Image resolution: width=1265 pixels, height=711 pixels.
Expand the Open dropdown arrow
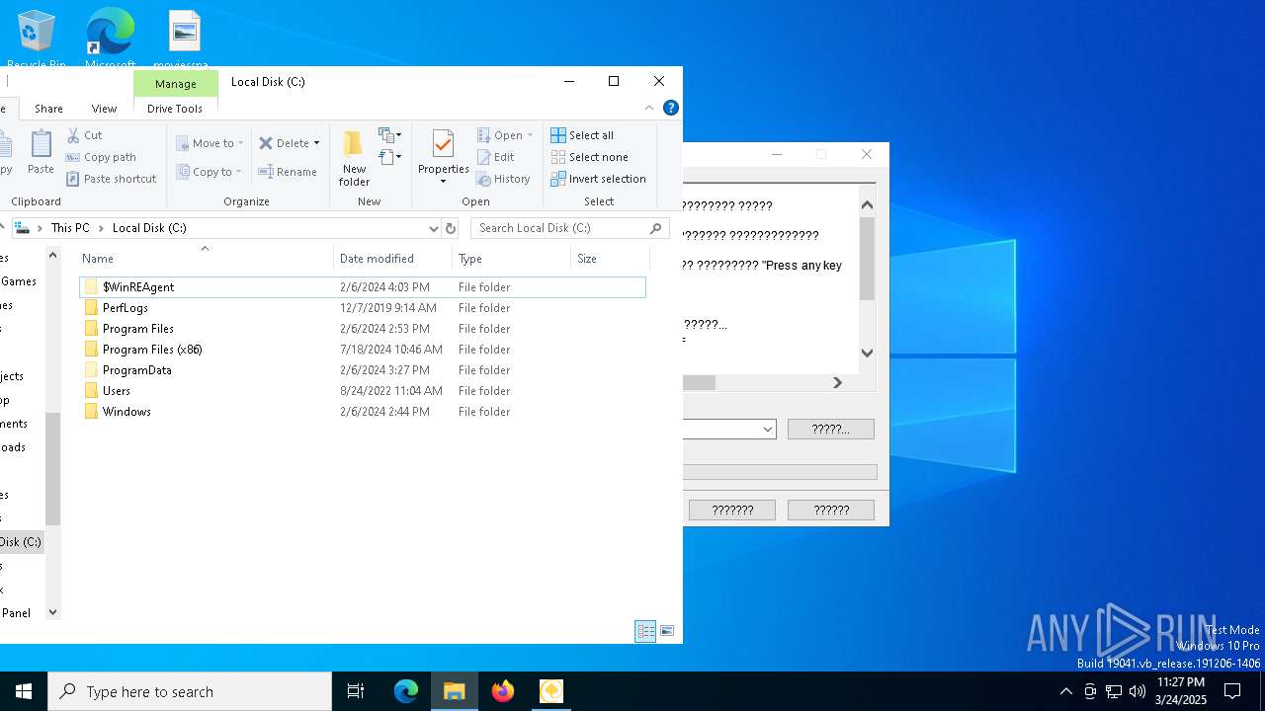coord(530,135)
